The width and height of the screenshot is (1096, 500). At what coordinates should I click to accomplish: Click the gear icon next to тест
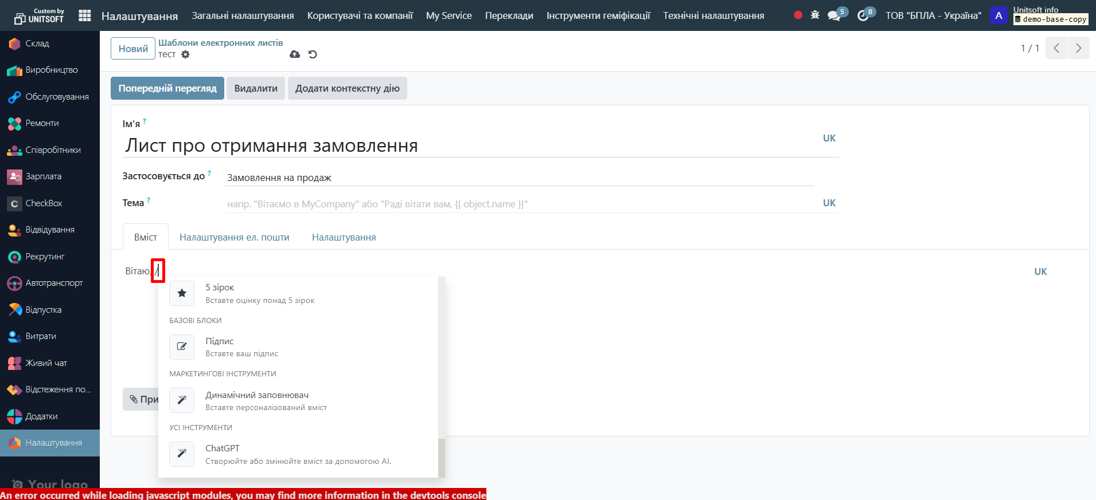(x=185, y=54)
